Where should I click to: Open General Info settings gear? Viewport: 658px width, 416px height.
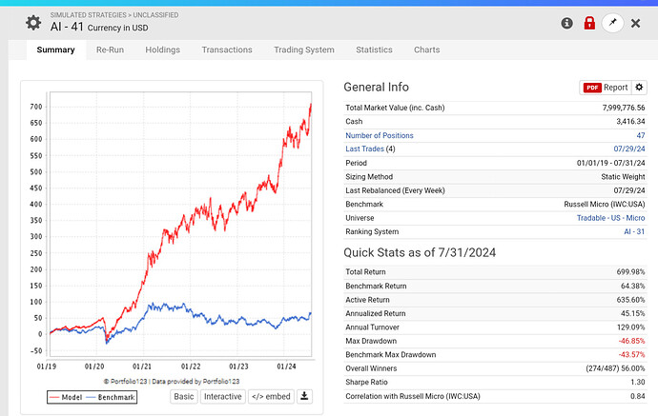pos(639,88)
